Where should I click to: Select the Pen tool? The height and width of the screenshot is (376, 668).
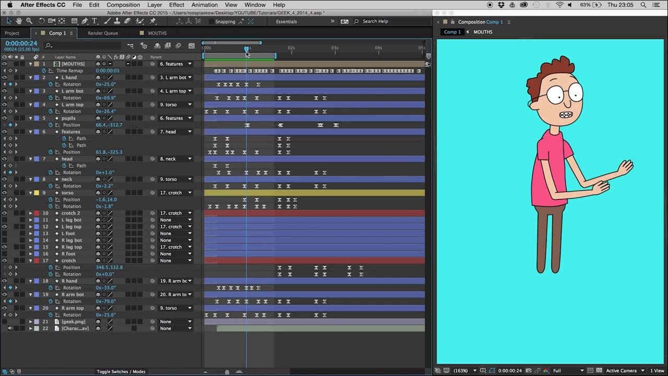click(85, 21)
